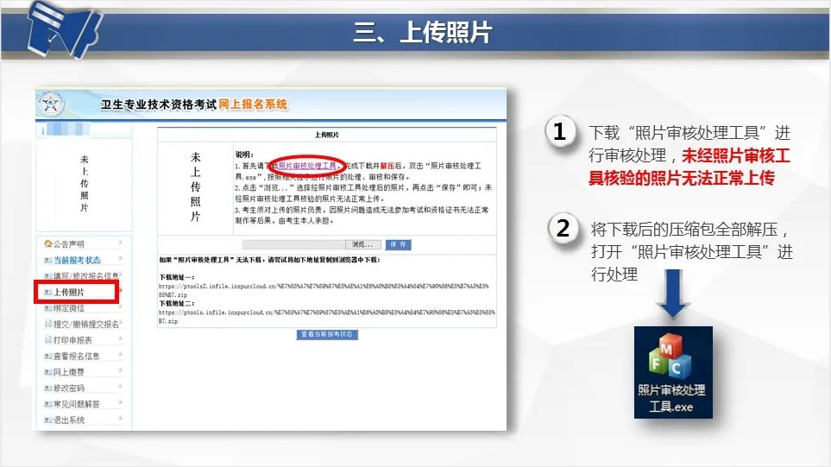Click the icon next to 网上缴费
This screenshot has width=831, height=467.
[47, 372]
